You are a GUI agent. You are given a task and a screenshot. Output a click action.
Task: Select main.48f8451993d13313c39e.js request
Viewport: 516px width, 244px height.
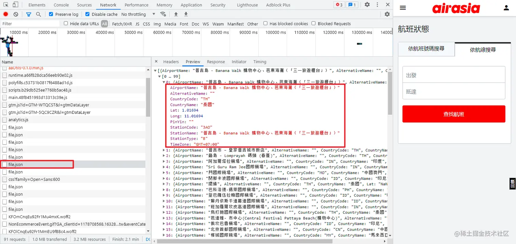pos(38,97)
